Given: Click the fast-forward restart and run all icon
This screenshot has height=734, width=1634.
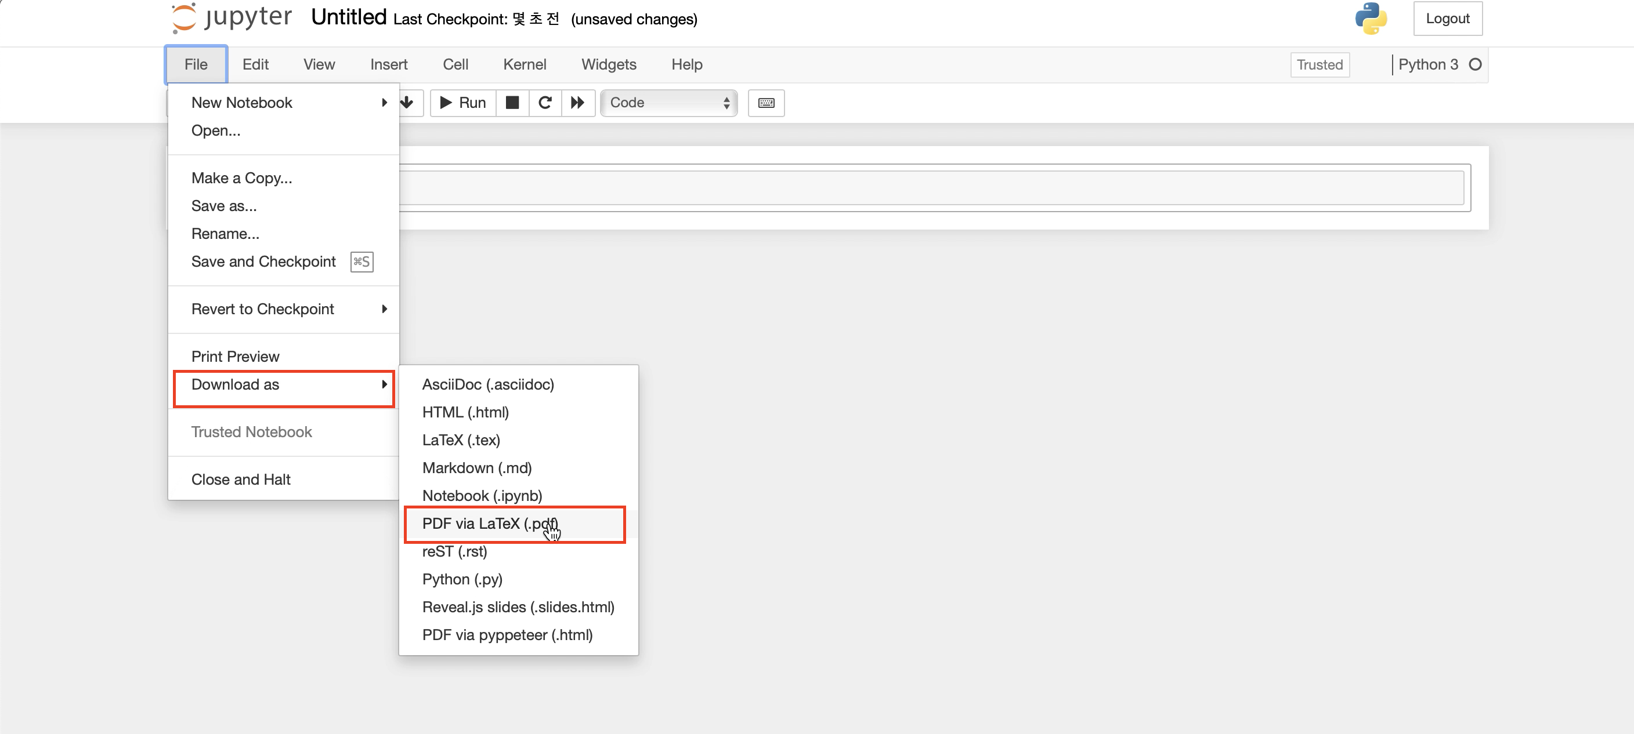Looking at the screenshot, I should (x=577, y=103).
